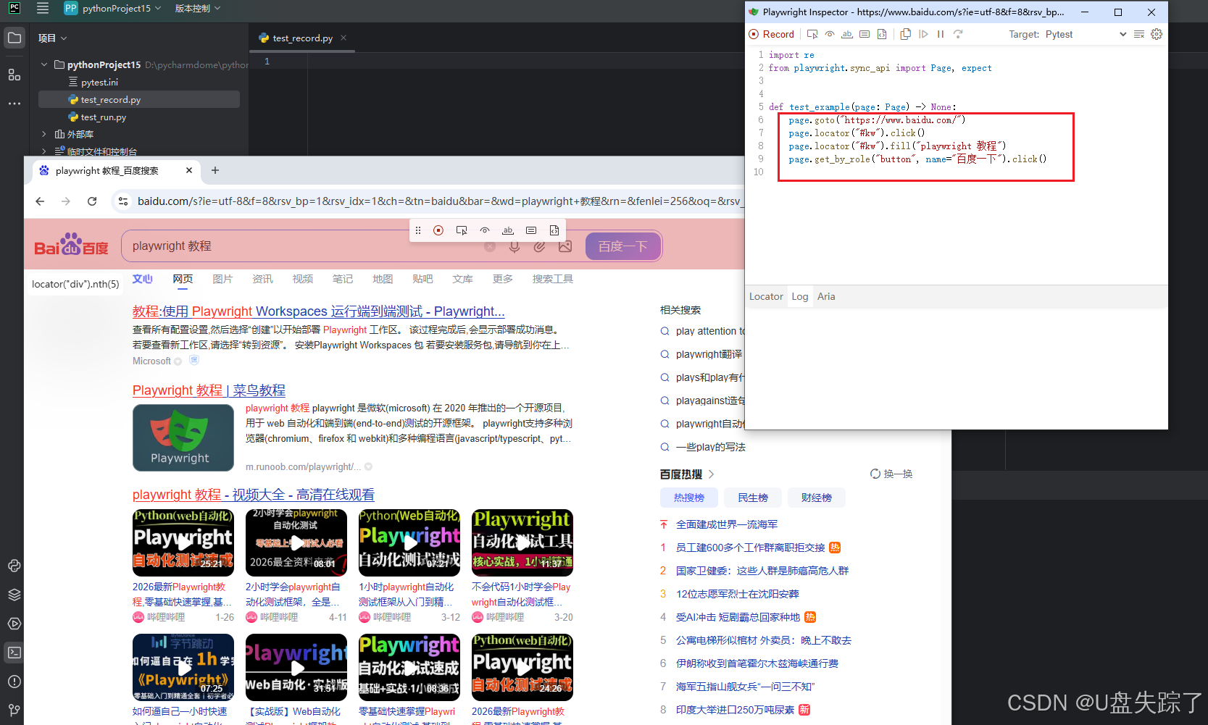This screenshot has width=1208, height=725.
Task: Click the Baidu image search icon
Action: pos(565,246)
